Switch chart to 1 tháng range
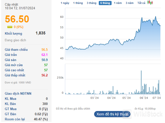Image resolution: width=165 pixels, height=123 pixels. coord(78,3)
